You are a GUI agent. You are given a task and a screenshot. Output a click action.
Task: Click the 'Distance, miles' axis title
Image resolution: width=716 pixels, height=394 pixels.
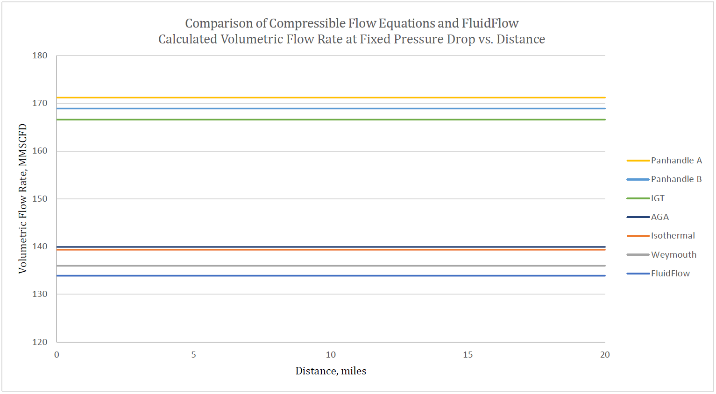click(331, 371)
